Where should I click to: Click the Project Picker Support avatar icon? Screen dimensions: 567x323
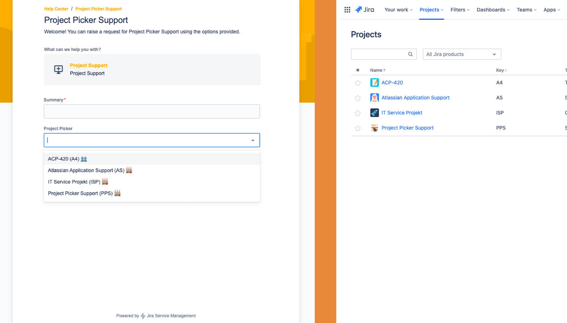[374, 128]
